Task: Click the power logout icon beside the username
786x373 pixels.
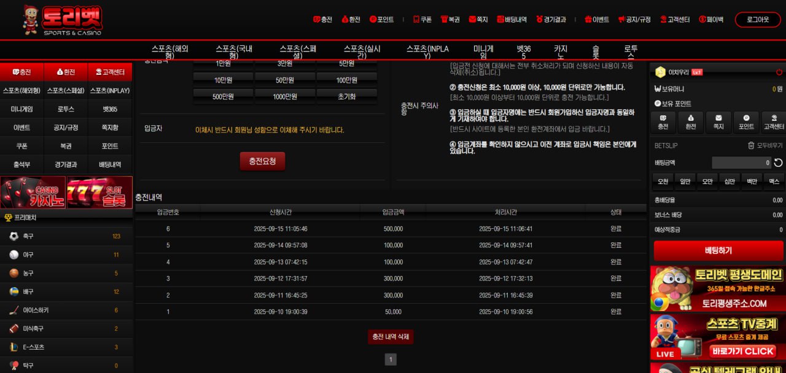Action: [x=779, y=72]
